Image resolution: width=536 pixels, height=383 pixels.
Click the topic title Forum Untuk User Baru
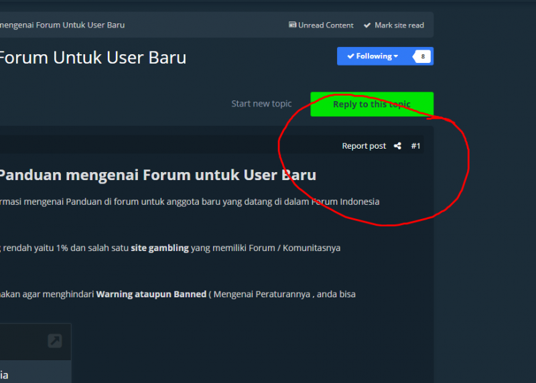coord(93,58)
